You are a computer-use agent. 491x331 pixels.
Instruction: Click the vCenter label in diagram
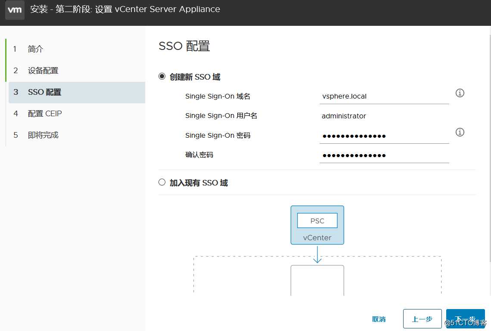pos(317,238)
